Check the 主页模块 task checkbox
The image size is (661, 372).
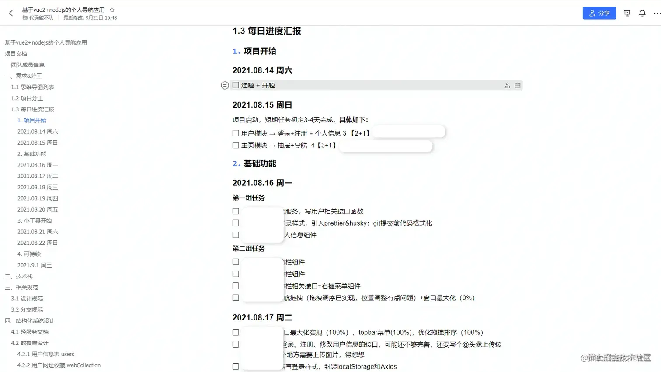pos(236,145)
